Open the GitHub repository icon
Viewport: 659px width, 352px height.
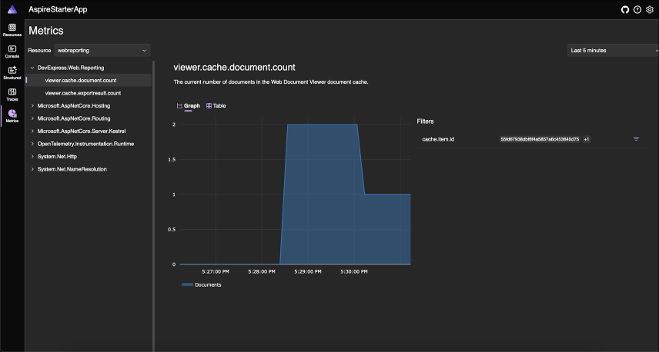click(x=625, y=9)
